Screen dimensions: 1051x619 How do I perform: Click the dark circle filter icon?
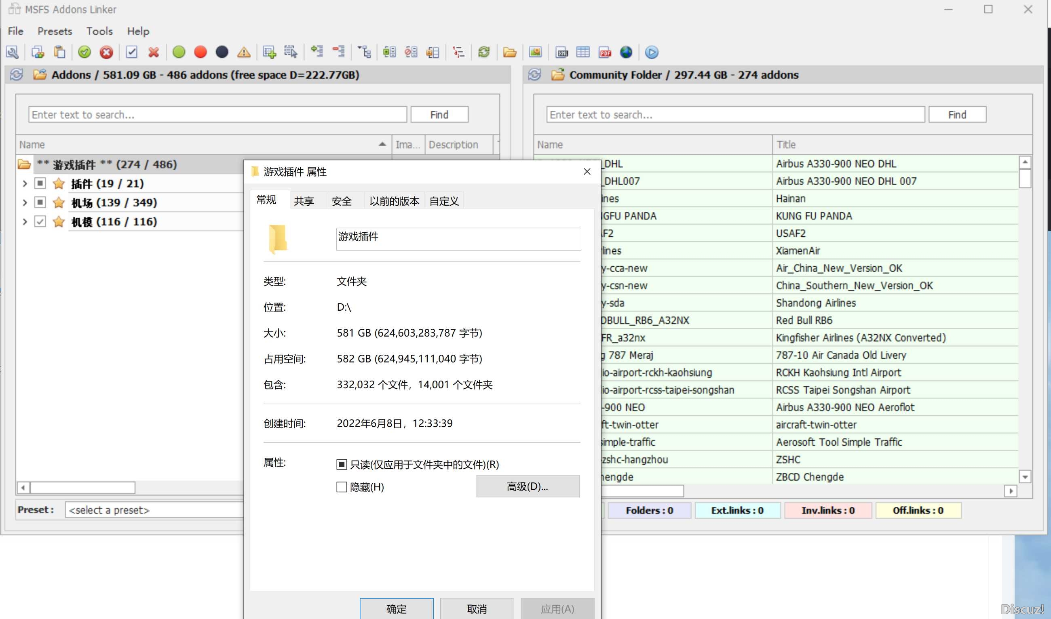tap(222, 52)
